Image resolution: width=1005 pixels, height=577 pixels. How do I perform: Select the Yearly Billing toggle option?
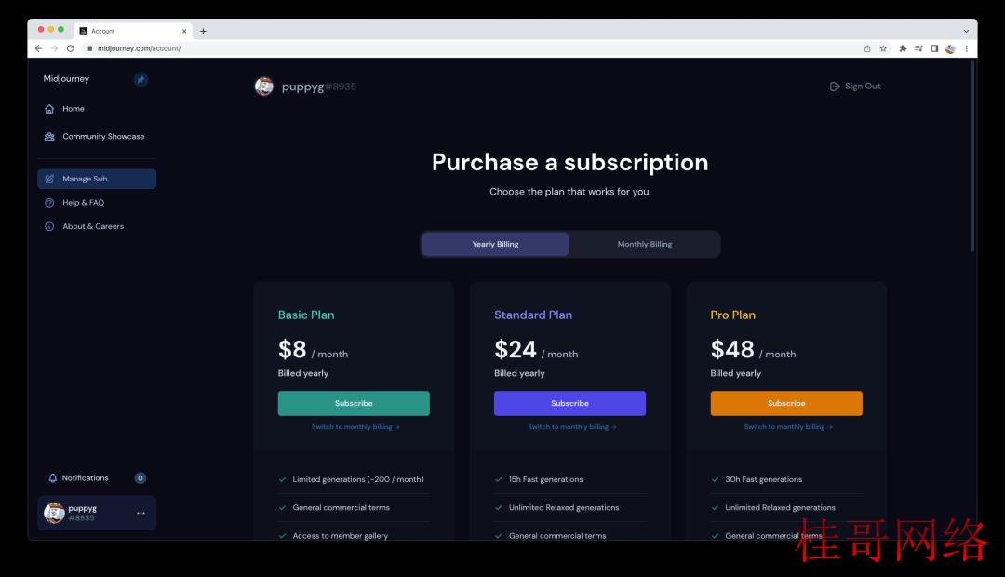click(495, 244)
